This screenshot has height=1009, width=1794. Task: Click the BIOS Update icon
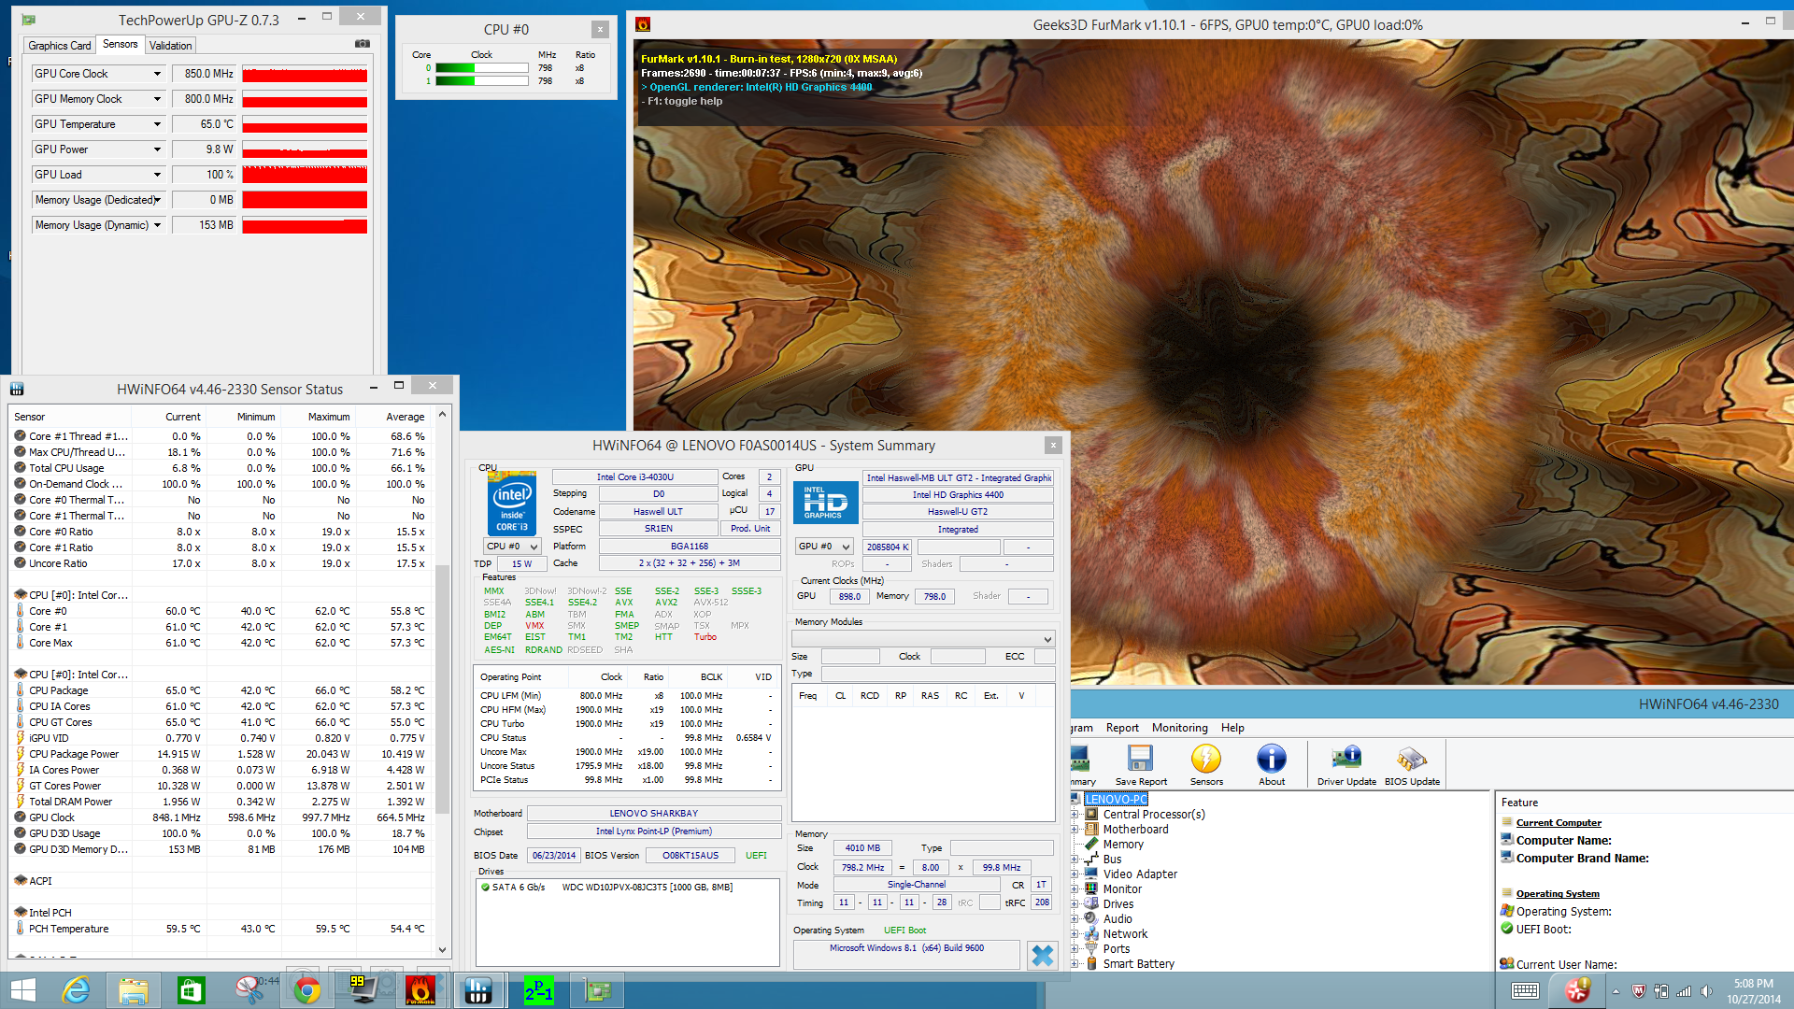click(x=1411, y=760)
